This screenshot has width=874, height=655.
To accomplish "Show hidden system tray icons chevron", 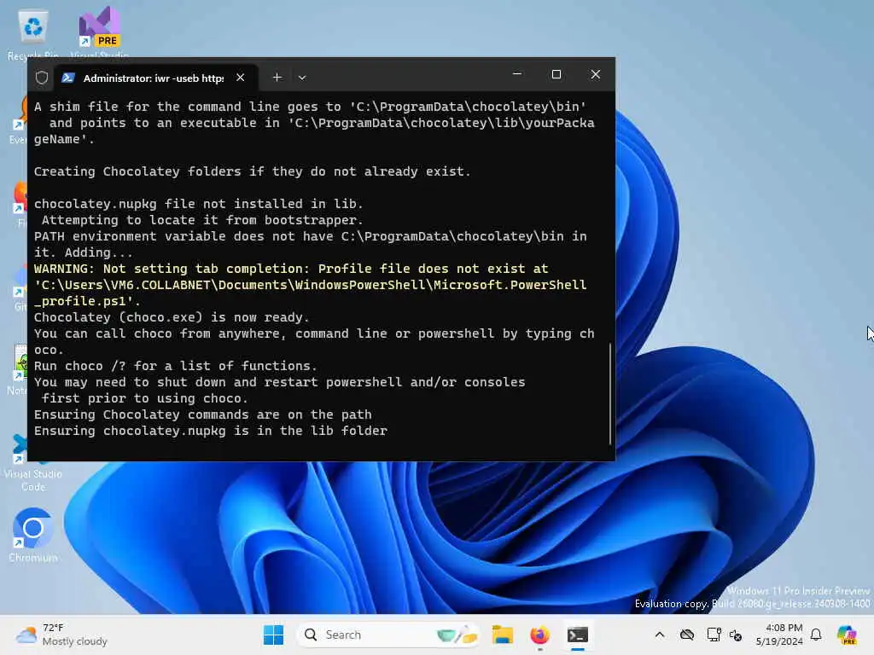I will (660, 635).
